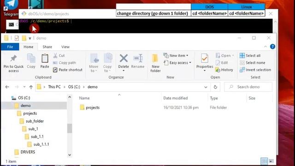This screenshot has height=166, width=295.
Task: Click the Invert selection icon
Action: coord(242,70)
